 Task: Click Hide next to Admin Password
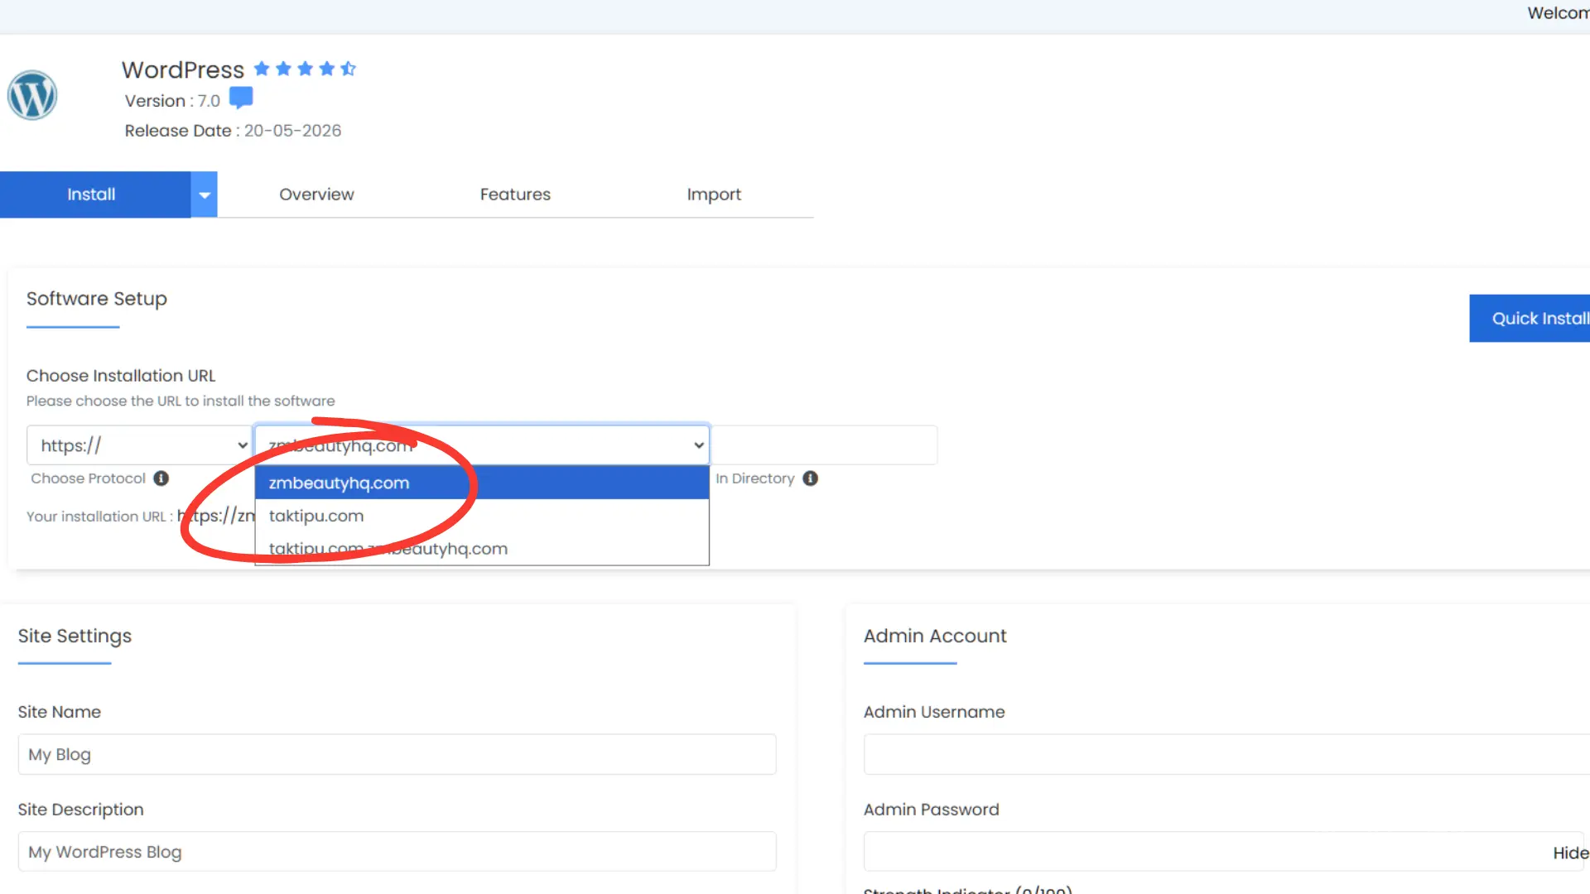[1571, 853]
